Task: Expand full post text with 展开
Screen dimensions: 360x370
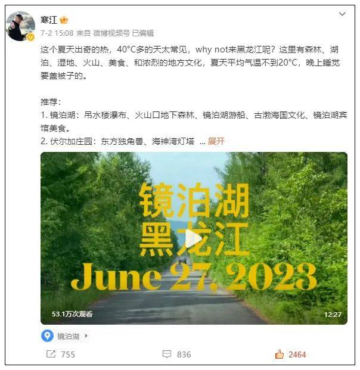Action: (x=216, y=141)
